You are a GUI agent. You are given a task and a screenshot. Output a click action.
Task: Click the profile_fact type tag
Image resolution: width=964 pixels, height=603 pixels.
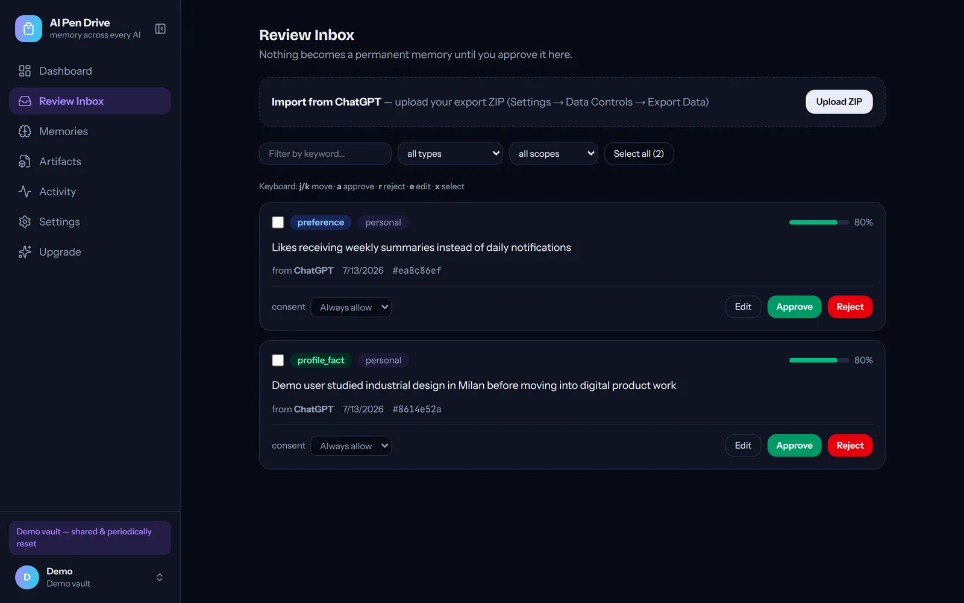(x=321, y=361)
